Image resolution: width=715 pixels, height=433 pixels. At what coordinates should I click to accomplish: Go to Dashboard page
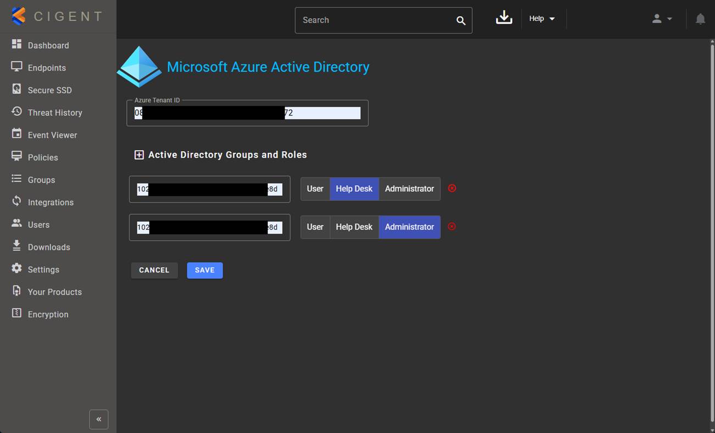[x=48, y=46]
